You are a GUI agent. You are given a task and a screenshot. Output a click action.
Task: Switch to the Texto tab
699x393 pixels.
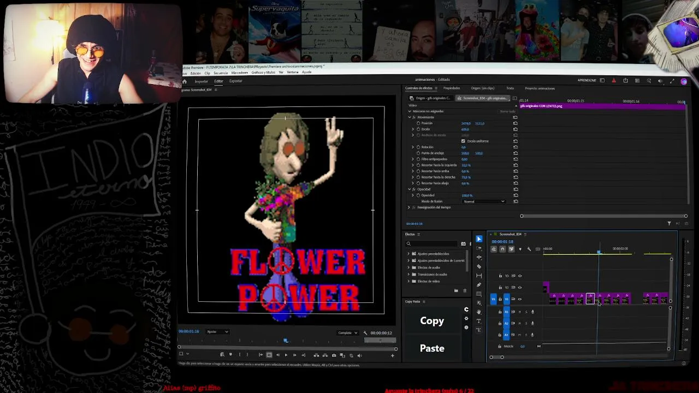[510, 88]
